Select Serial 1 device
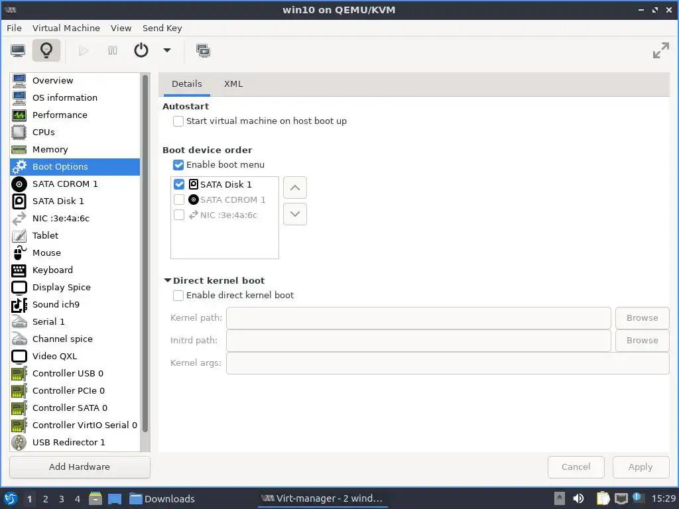This screenshot has height=509, width=679. tap(75, 322)
